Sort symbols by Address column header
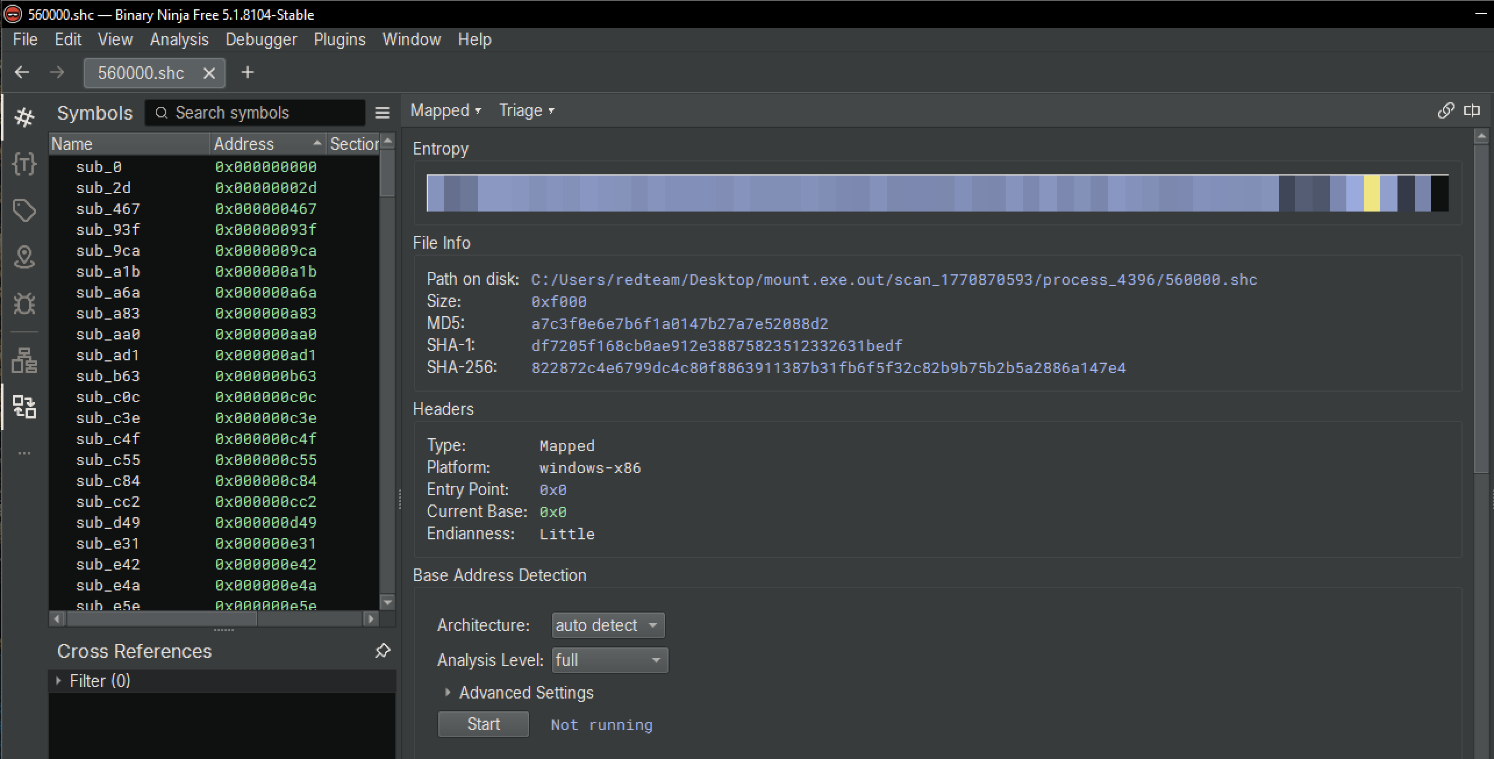Image resolution: width=1494 pixels, height=759 pixels. coord(267,144)
